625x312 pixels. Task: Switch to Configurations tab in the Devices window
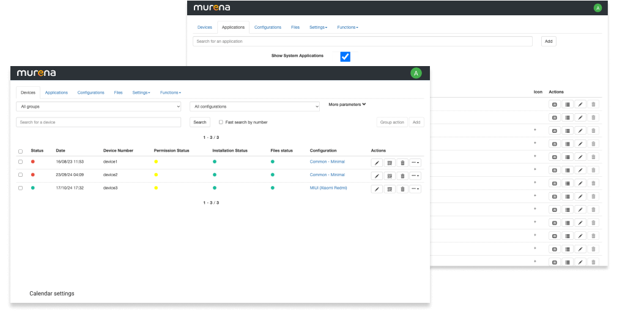[91, 92]
